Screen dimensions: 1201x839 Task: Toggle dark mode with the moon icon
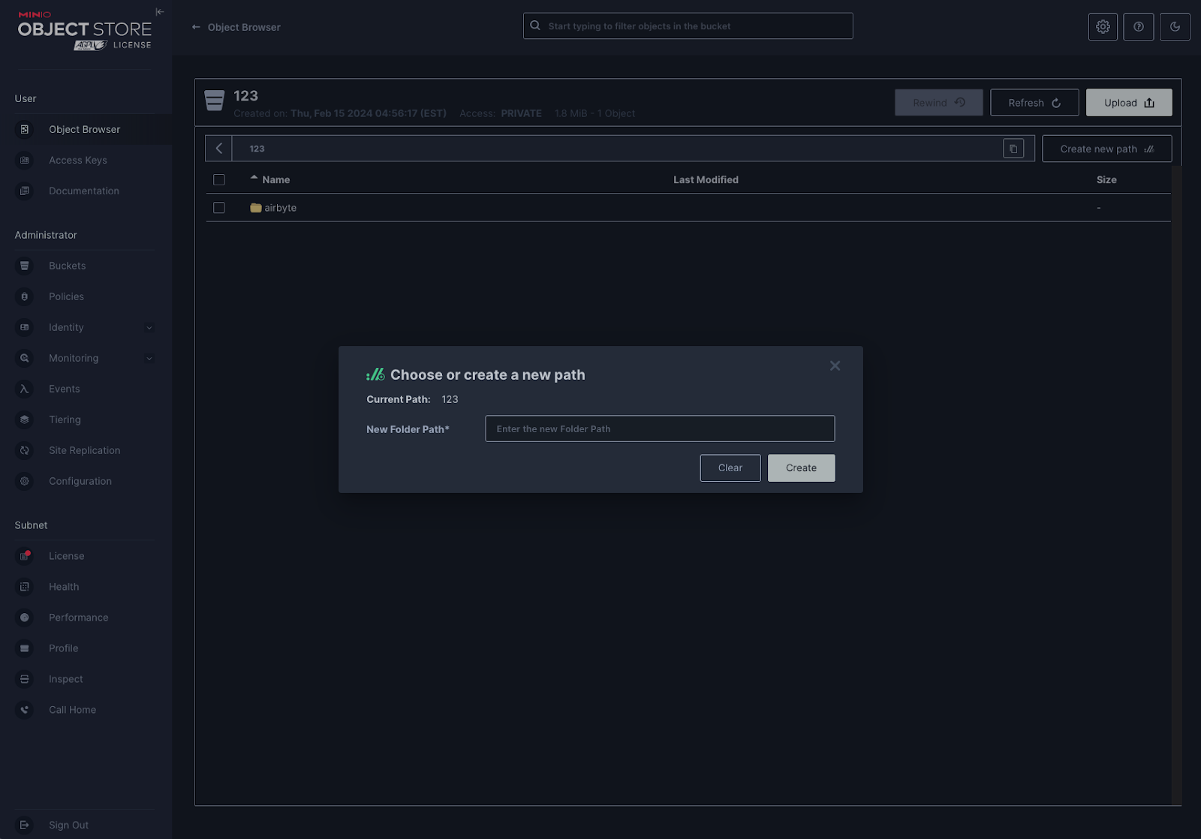coord(1175,27)
